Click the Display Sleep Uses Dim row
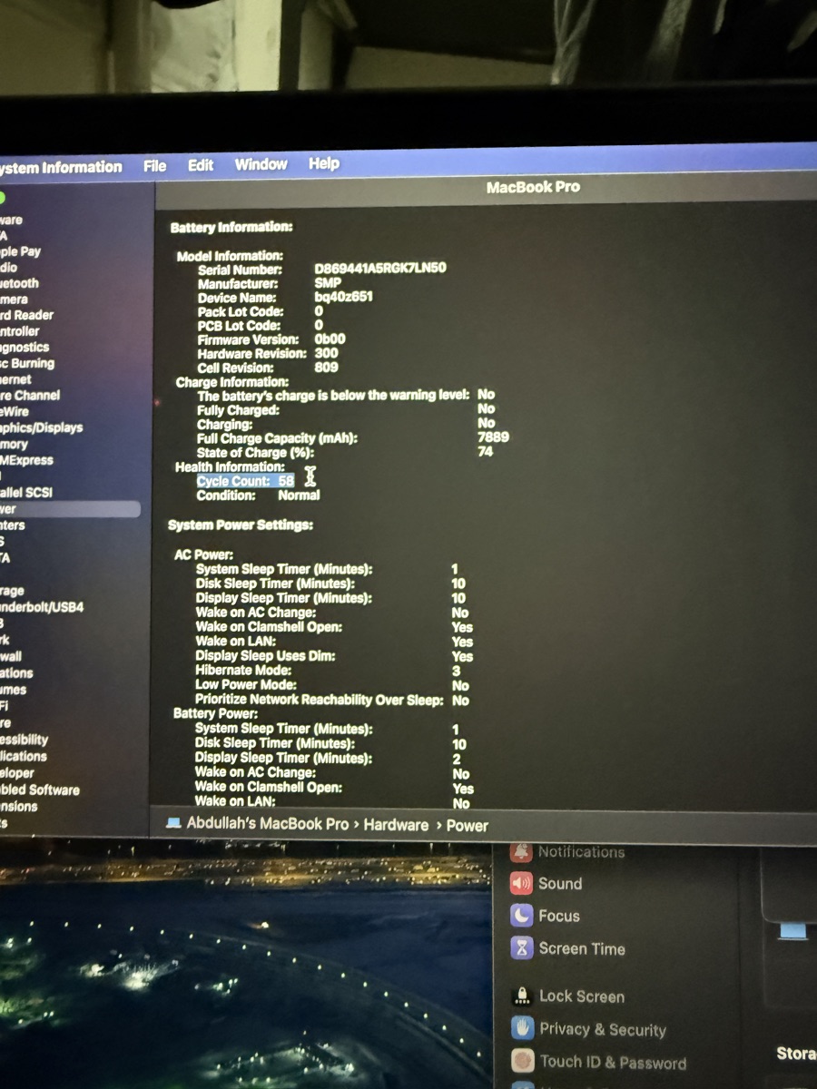This screenshot has width=817, height=1089. pos(334,656)
